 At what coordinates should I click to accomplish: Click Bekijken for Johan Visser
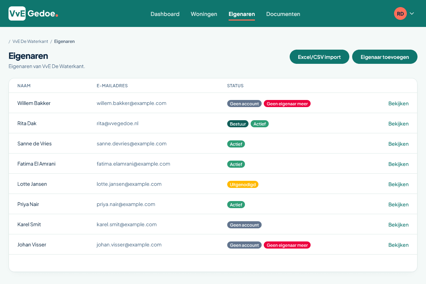click(398, 245)
